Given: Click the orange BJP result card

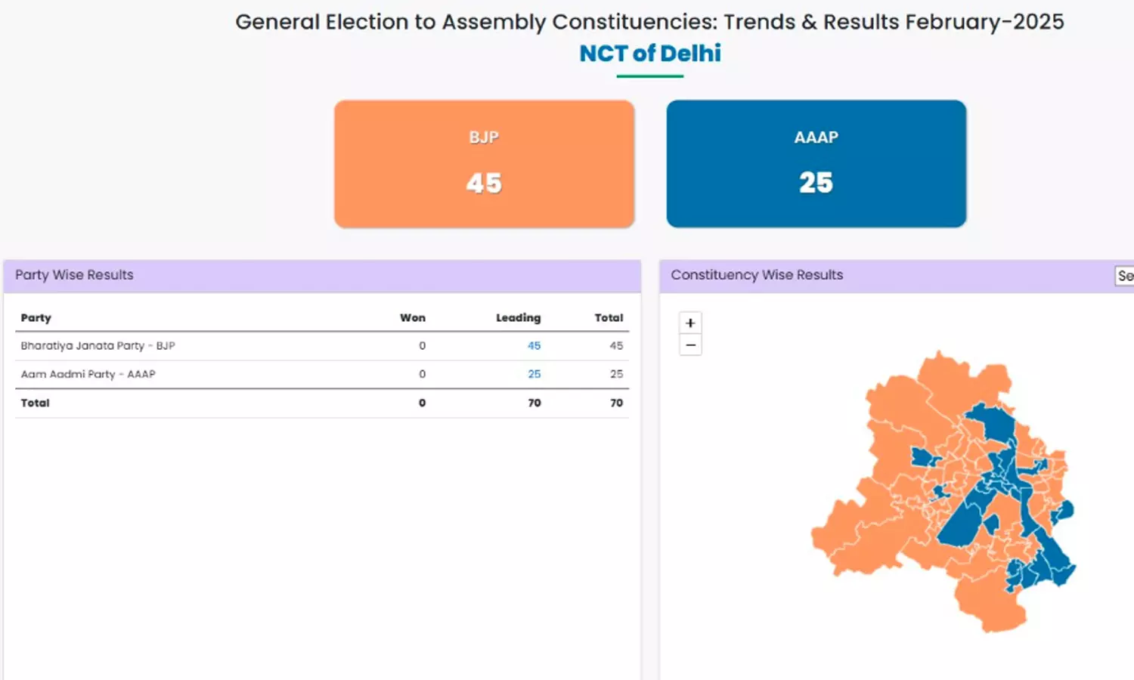Looking at the screenshot, I should [484, 164].
